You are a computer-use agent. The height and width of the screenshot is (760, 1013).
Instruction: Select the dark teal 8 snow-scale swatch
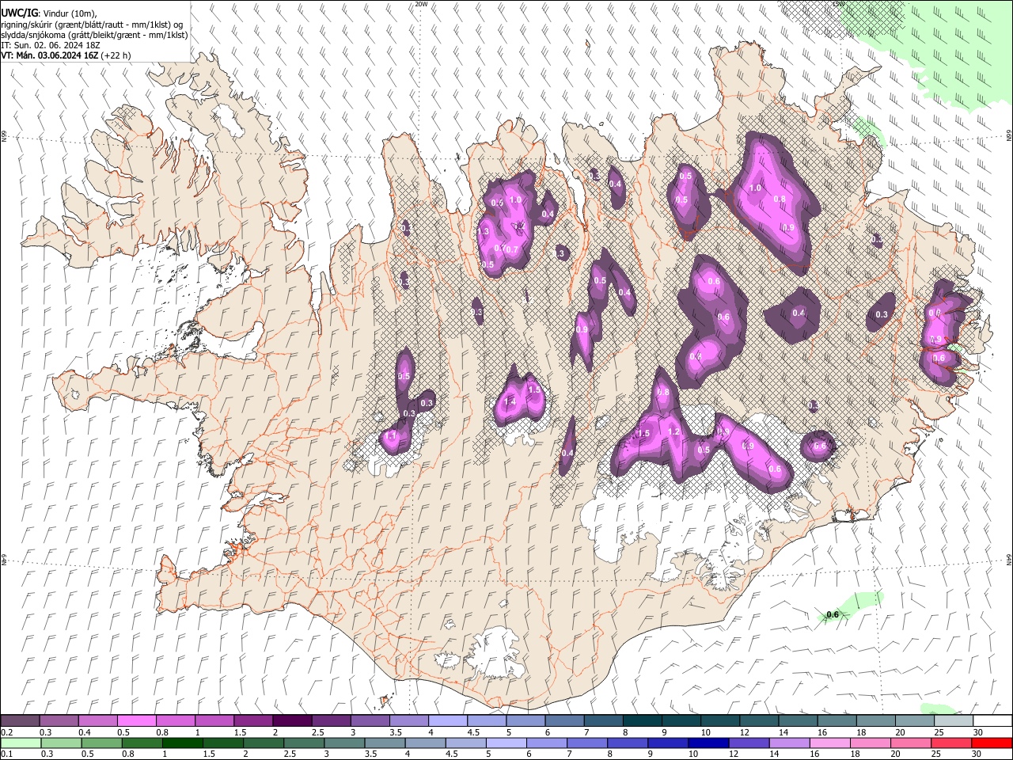[x=642, y=721]
